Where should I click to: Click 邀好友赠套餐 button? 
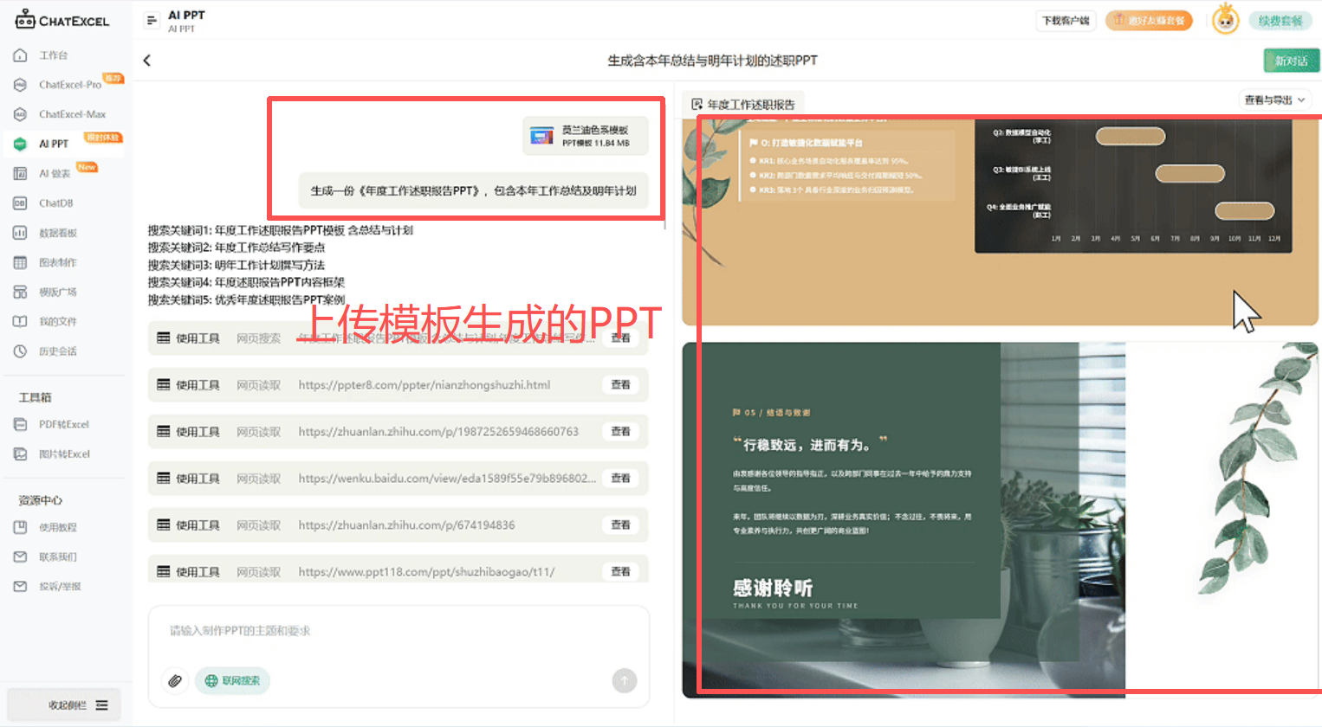click(x=1149, y=21)
